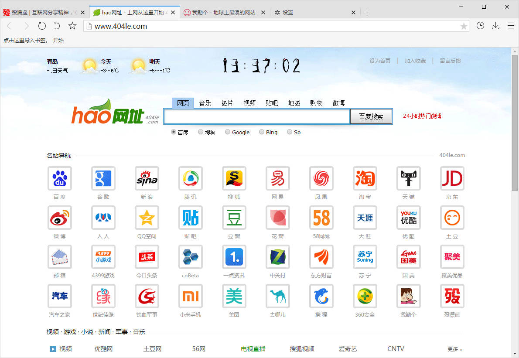
Task: Open the browser downloads icon
Action: [495, 26]
